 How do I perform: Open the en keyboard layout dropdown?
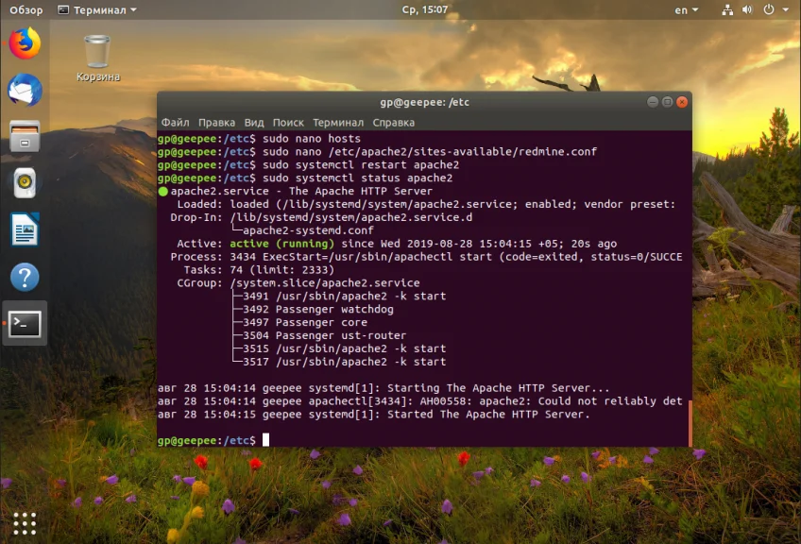(686, 10)
